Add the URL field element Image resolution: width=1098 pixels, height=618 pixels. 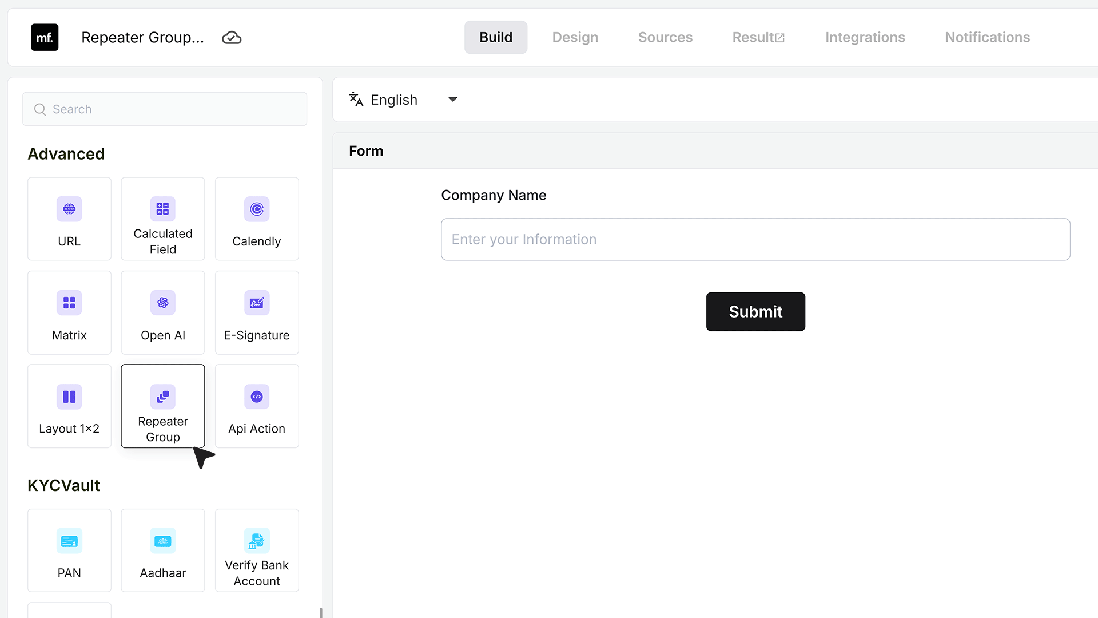pos(69,219)
